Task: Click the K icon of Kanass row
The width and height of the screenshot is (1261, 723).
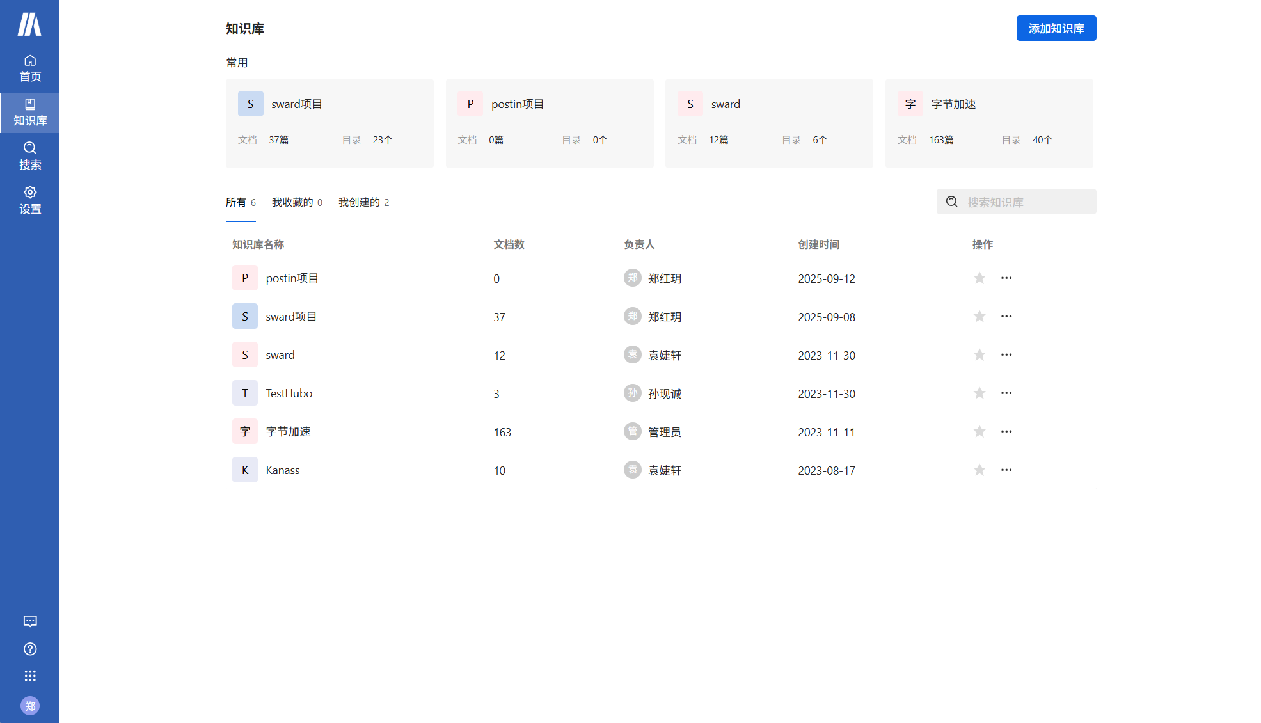Action: 245,470
